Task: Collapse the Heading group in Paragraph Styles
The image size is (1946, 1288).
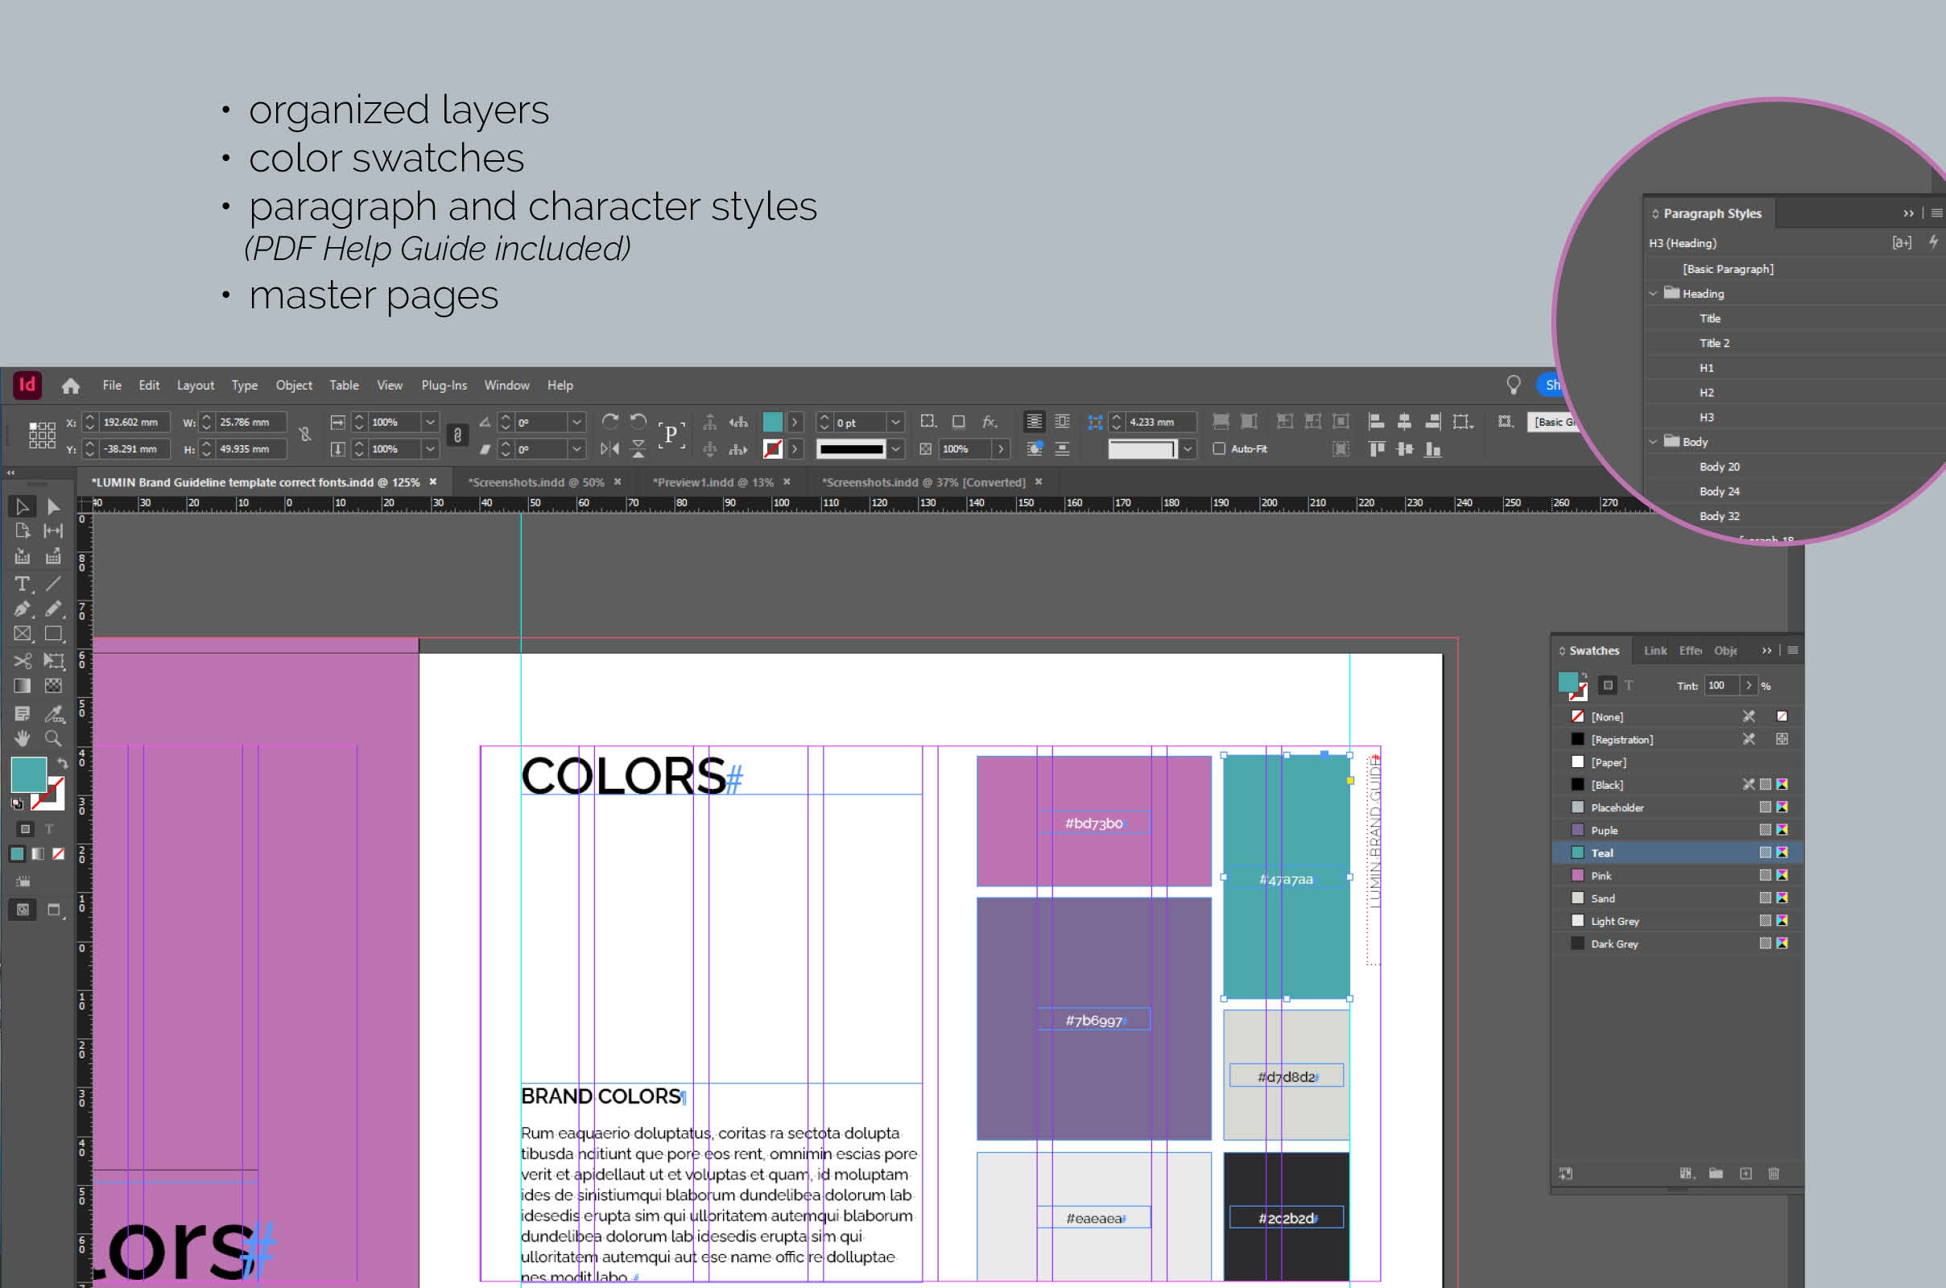Action: (x=1653, y=293)
